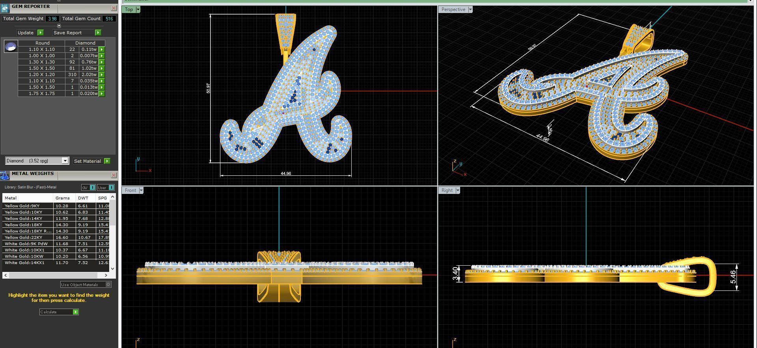Screen dimensions: 757x348
Task: Select the Perspective viewport label
Action: click(x=453, y=9)
